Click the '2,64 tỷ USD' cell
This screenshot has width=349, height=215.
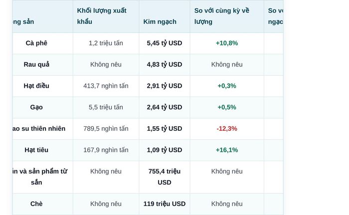165,107
